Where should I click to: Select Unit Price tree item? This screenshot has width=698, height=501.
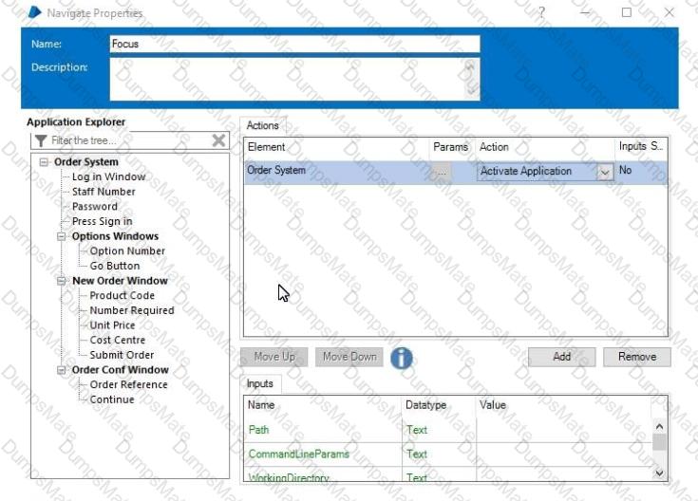click(112, 325)
